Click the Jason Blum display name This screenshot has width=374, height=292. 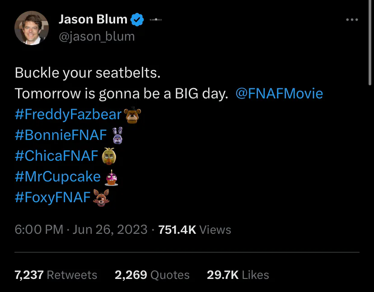[x=93, y=19]
